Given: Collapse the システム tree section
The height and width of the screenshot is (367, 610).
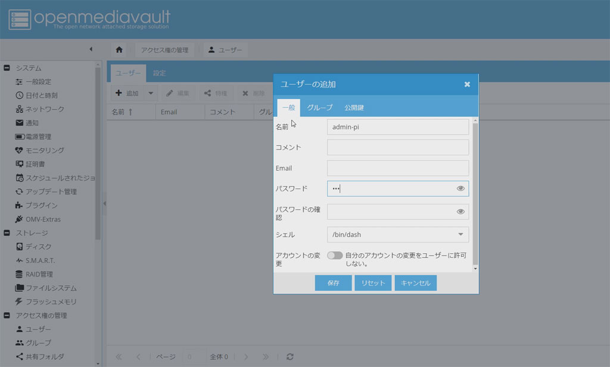Looking at the screenshot, I should pos(7,68).
